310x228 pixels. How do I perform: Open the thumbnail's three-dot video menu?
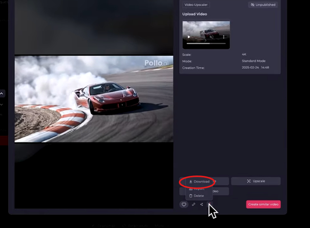pos(224,37)
